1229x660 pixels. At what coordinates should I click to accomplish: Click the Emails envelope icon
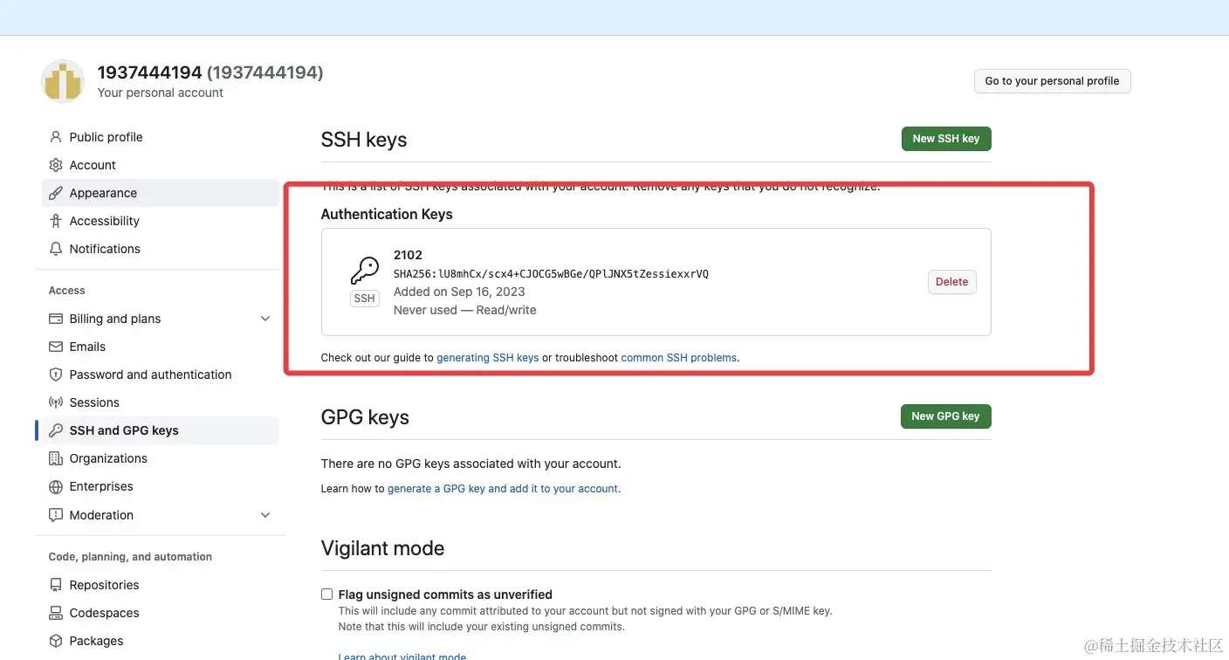click(56, 347)
